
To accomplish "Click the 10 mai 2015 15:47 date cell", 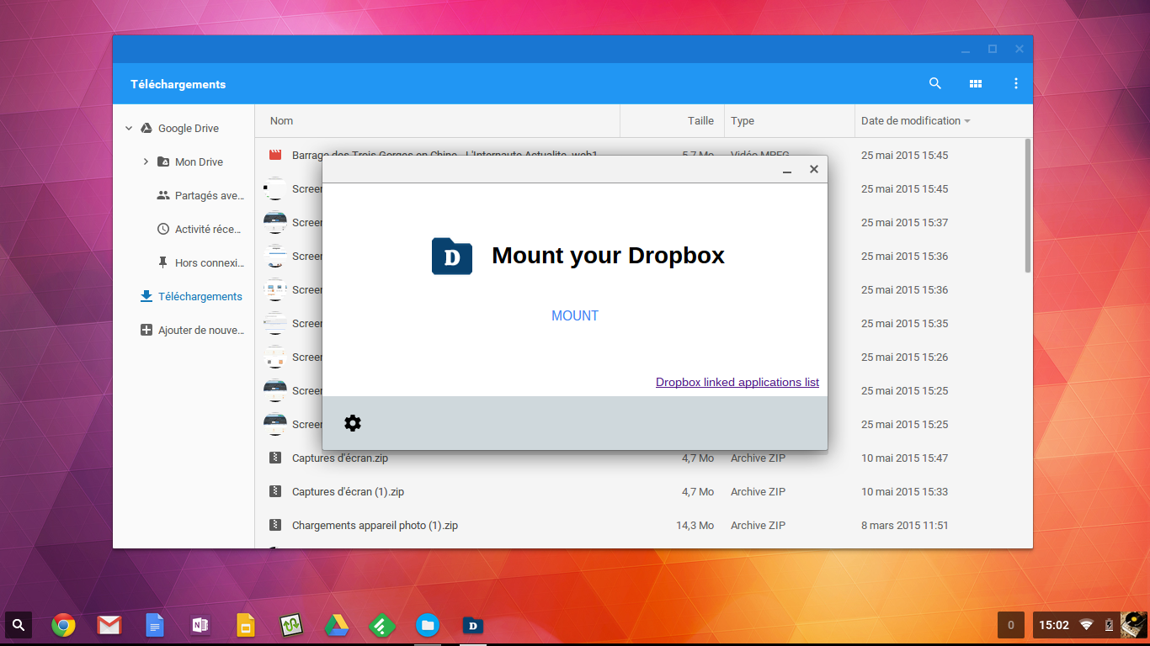I will click(x=904, y=458).
